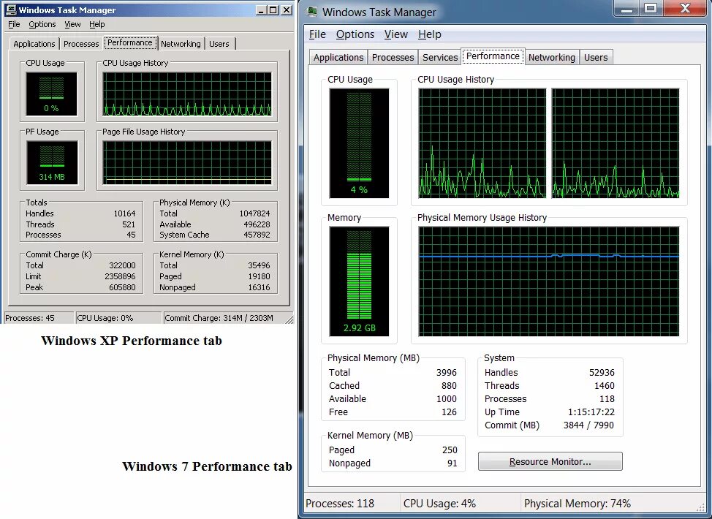Close the Windows 7 Task Manager window
This screenshot has width=712, height=519.
click(x=685, y=8)
